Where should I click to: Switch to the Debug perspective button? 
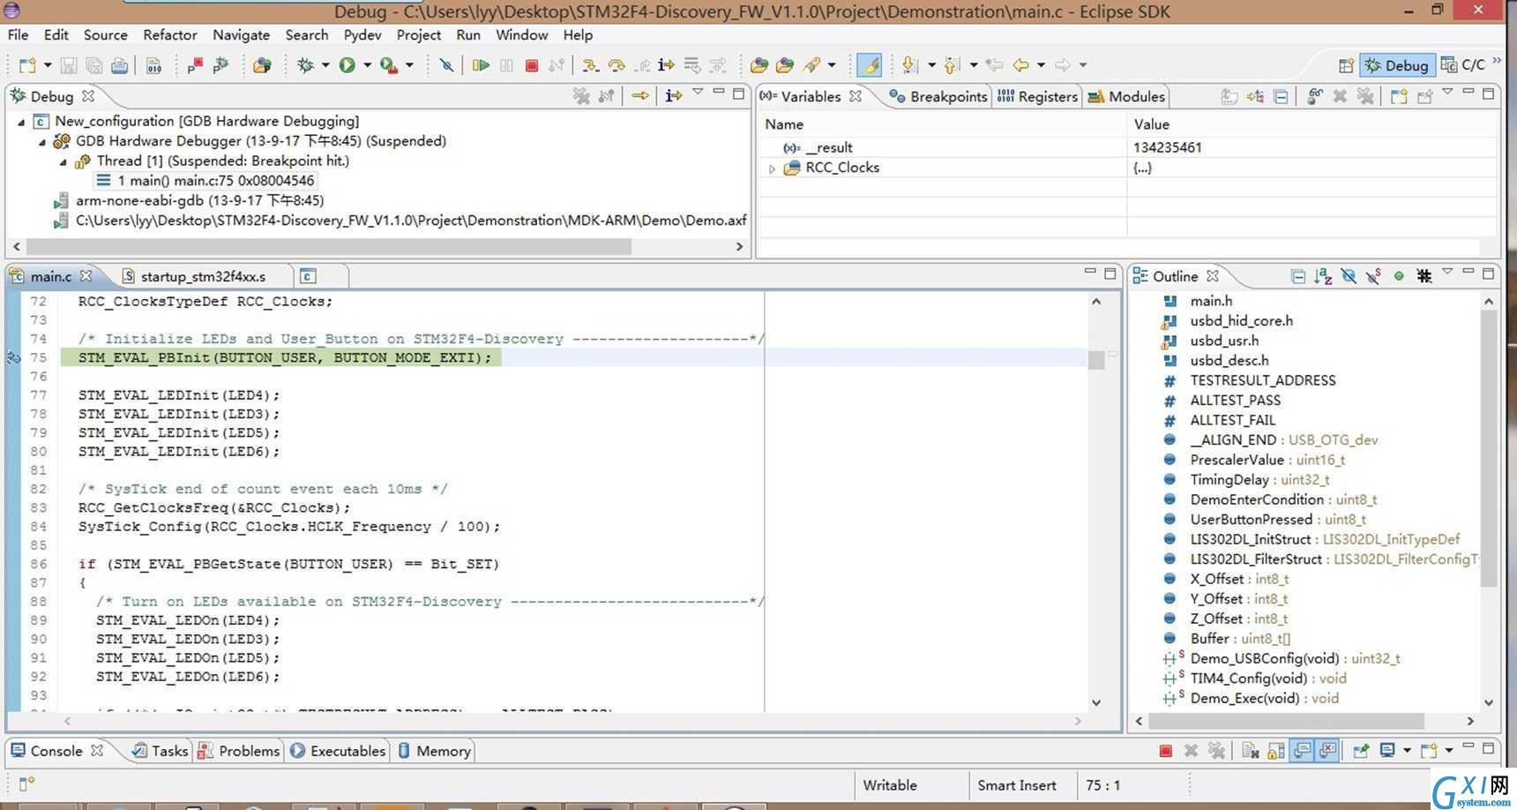(x=1397, y=65)
